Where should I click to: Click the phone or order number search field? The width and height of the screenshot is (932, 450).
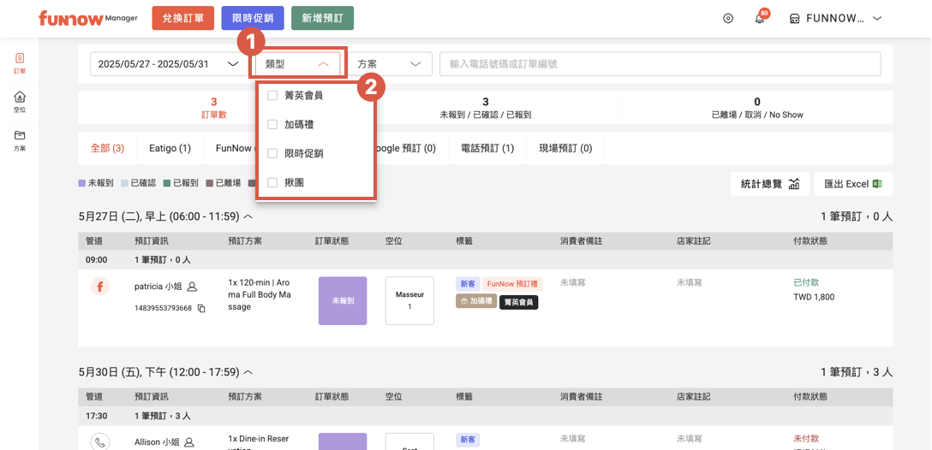point(660,64)
